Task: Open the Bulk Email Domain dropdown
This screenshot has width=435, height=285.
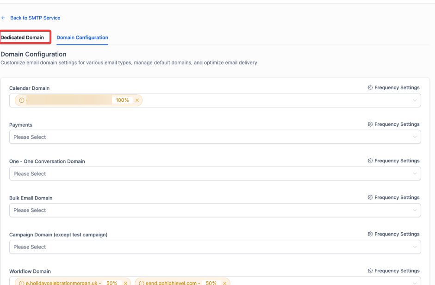Action: [215, 210]
